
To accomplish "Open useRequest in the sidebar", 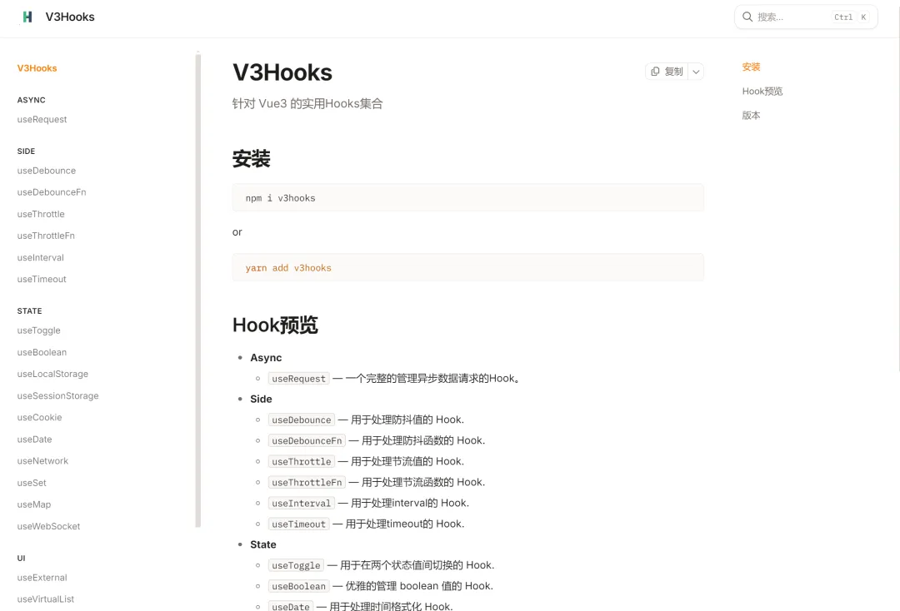I will click(x=42, y=119).
